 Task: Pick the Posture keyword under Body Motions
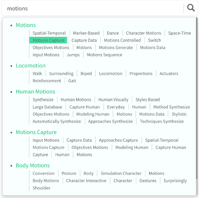[69, 173]
